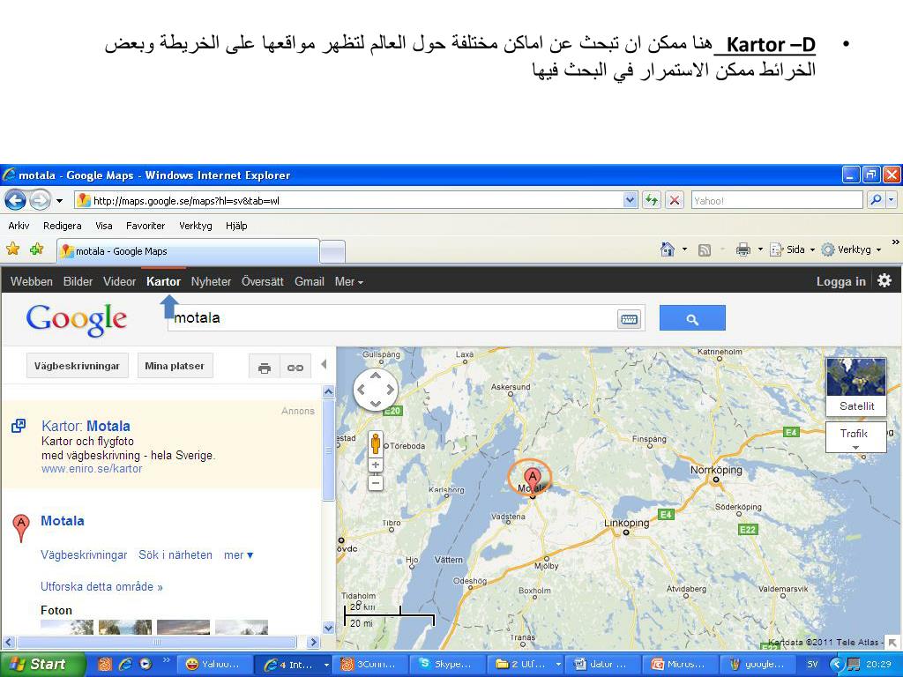Select the motala - Google Maps tab

click(188, 251)
